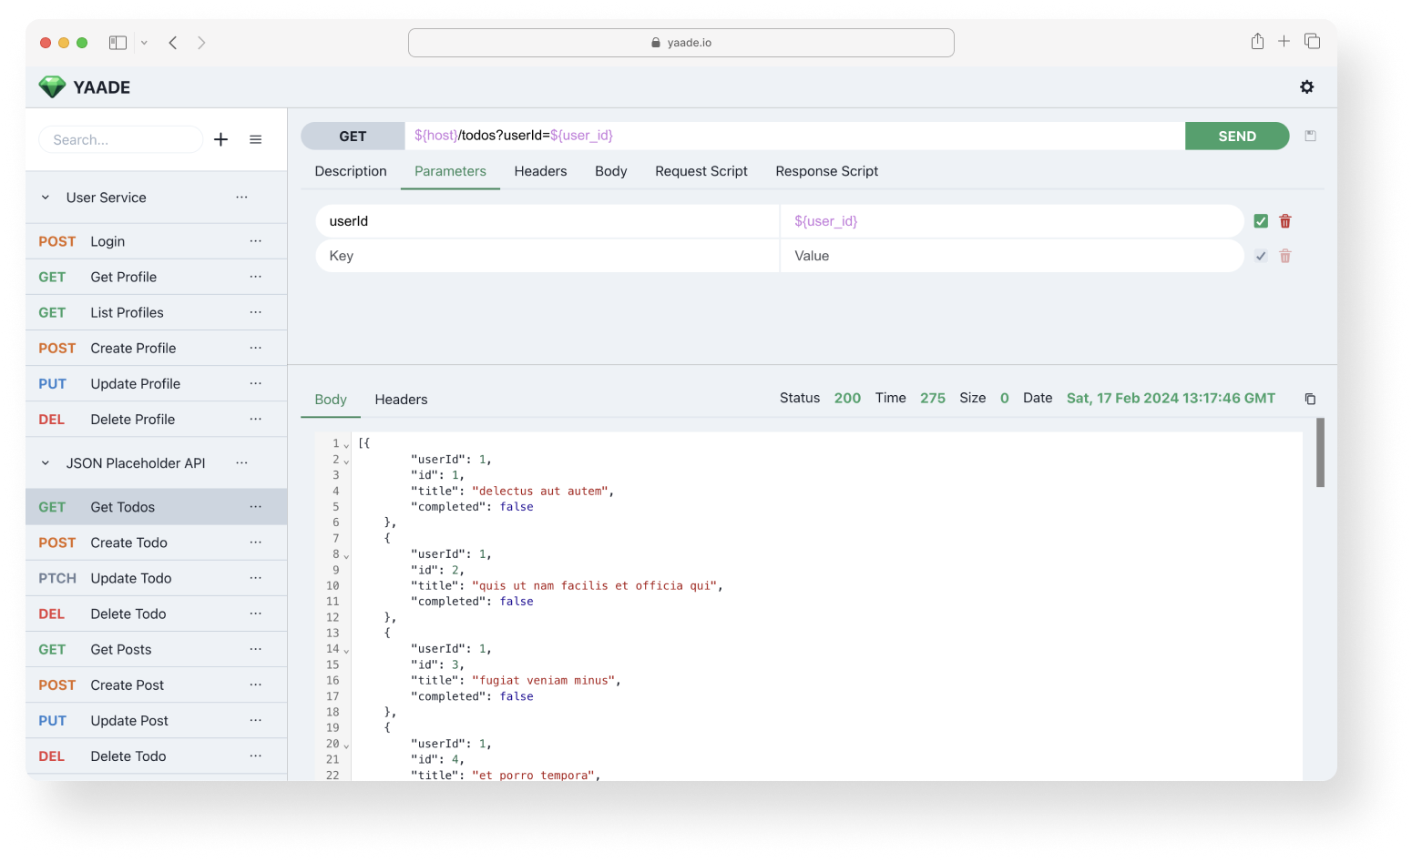Open the request Headers tab
This screenshot has height=862, width=1412.
click(x=540, y=171)
